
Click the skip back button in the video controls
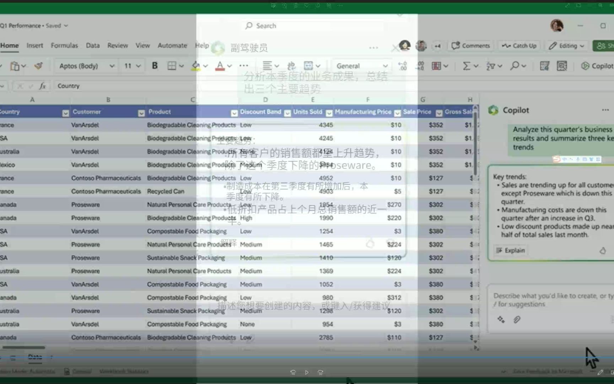pos(293,372)
